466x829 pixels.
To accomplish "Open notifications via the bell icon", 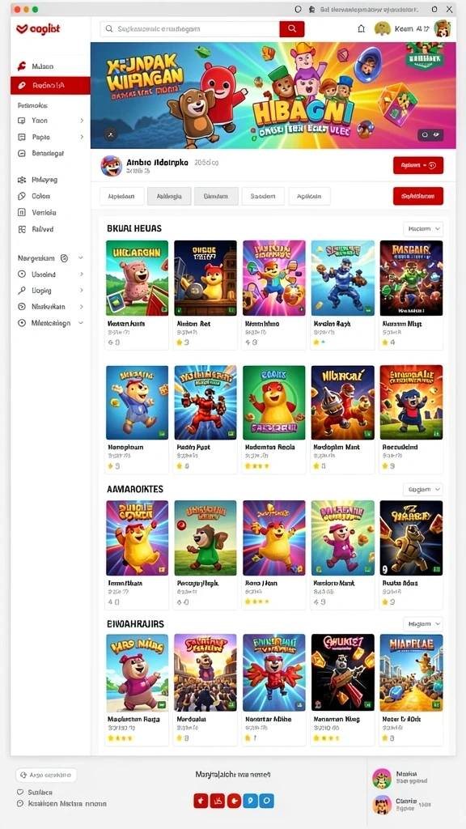I will click(362, 29).
